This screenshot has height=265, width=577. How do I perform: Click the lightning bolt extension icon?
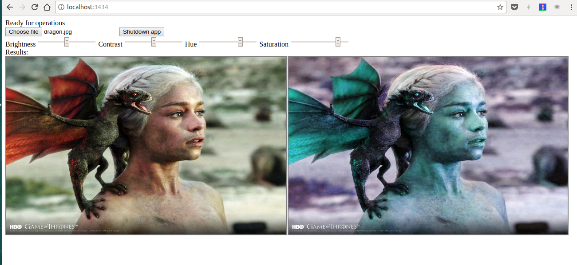[529, 7]
